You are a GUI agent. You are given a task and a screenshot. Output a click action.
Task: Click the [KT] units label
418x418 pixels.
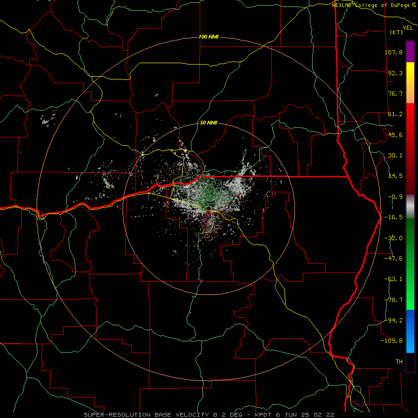(397, 32)
